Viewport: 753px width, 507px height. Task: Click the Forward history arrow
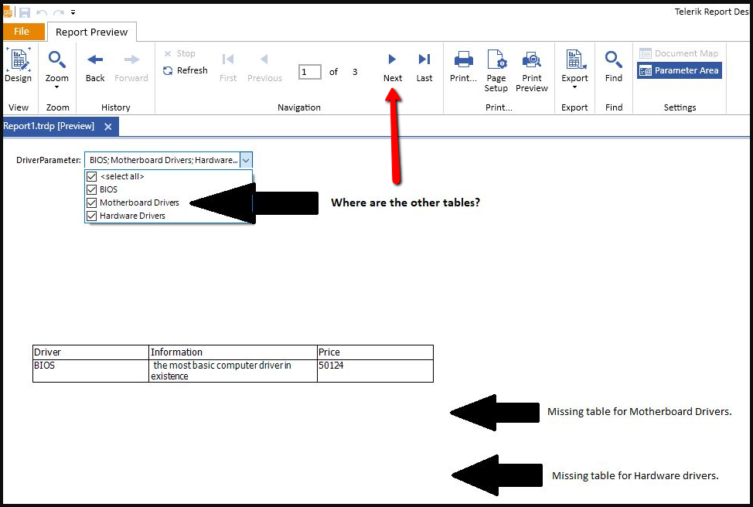pos(131,67)
